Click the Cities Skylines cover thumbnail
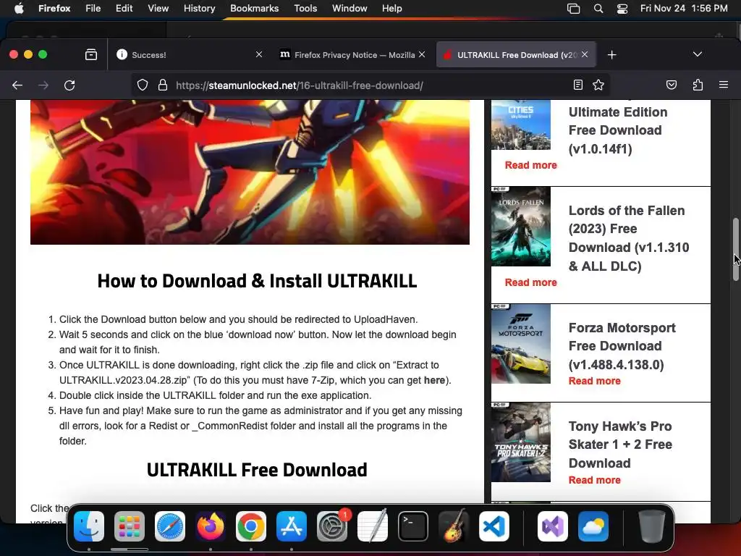This screenshot has height=556, width=741. click(521, 125)
